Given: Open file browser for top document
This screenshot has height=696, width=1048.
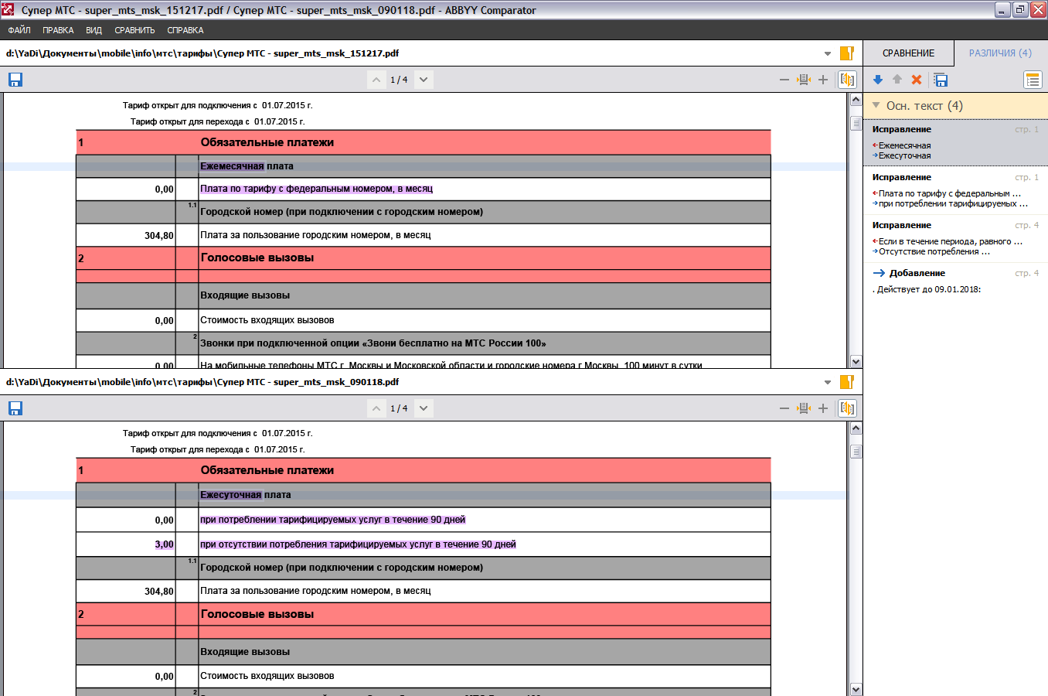Looking at the screenshot, I should click(x=847, y=53).
